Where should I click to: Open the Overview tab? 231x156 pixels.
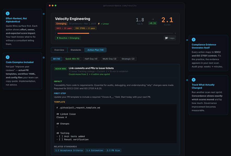click(x=59, y=50)
